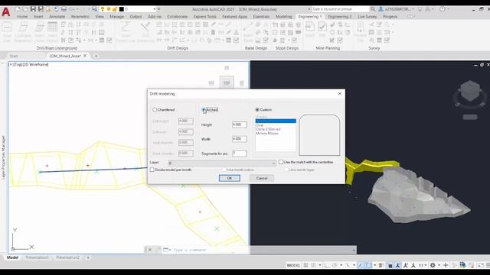Open the Home ribbon tab
490x275 pixels.
[x=22, y=17]
